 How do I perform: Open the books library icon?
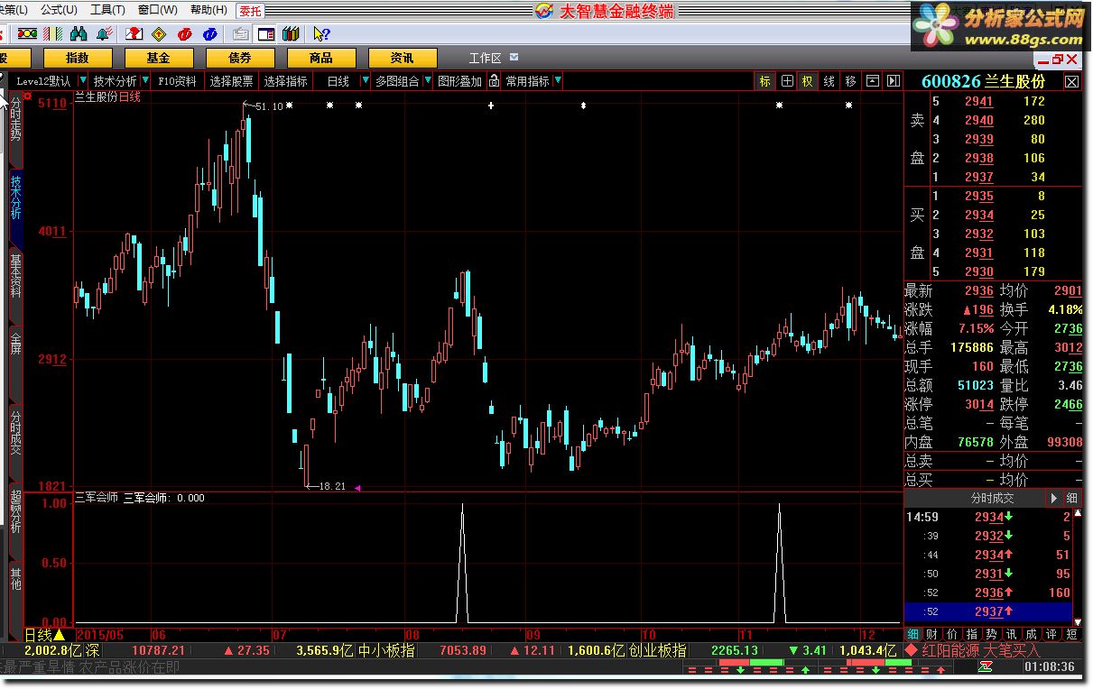coord(291,34)
